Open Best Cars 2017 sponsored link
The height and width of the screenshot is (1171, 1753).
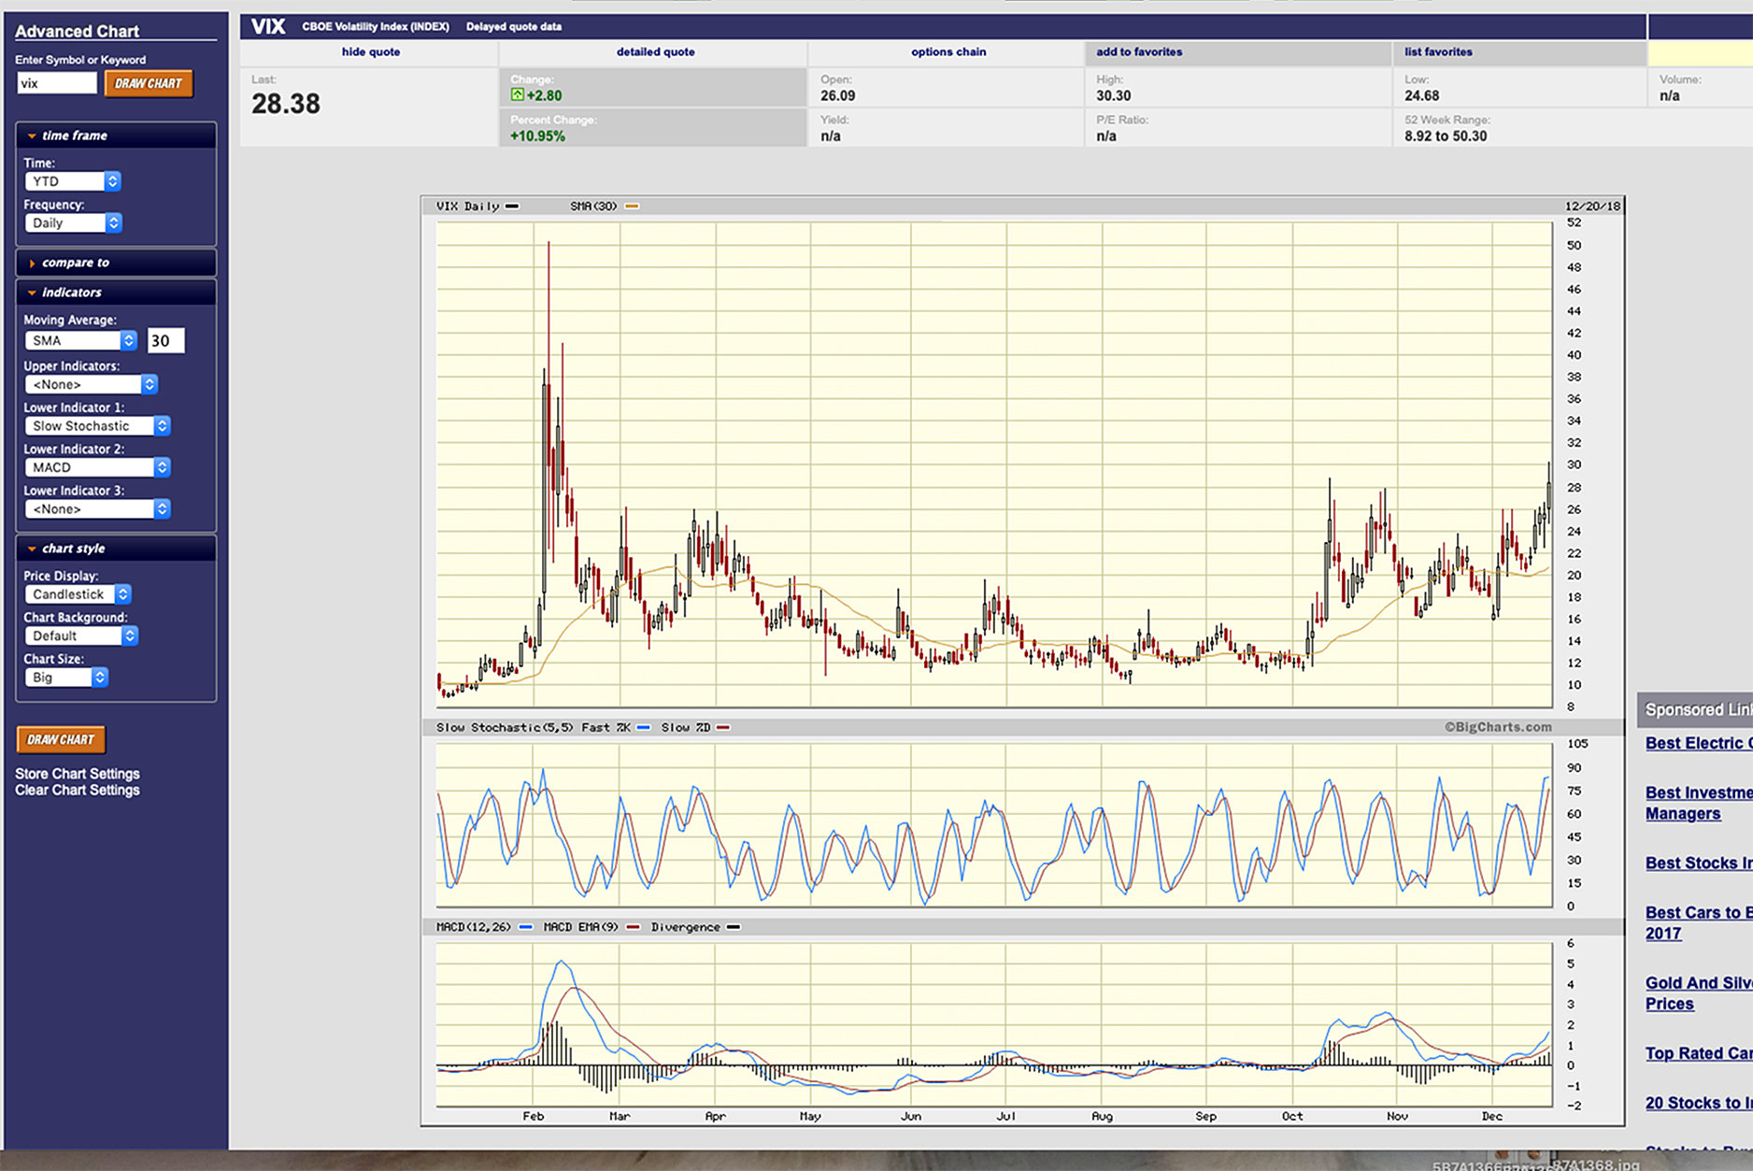tap(1699, 923)
